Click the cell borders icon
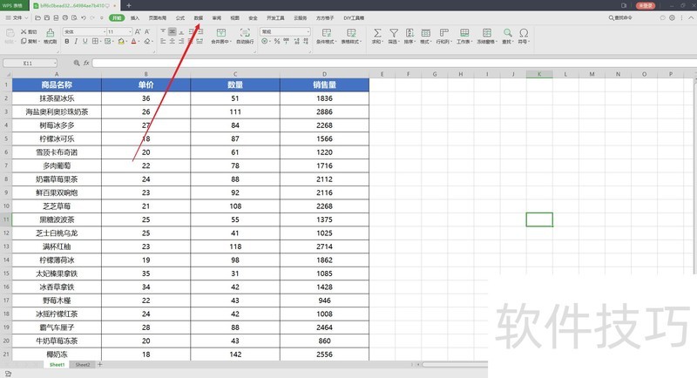 tap(95, 41)
